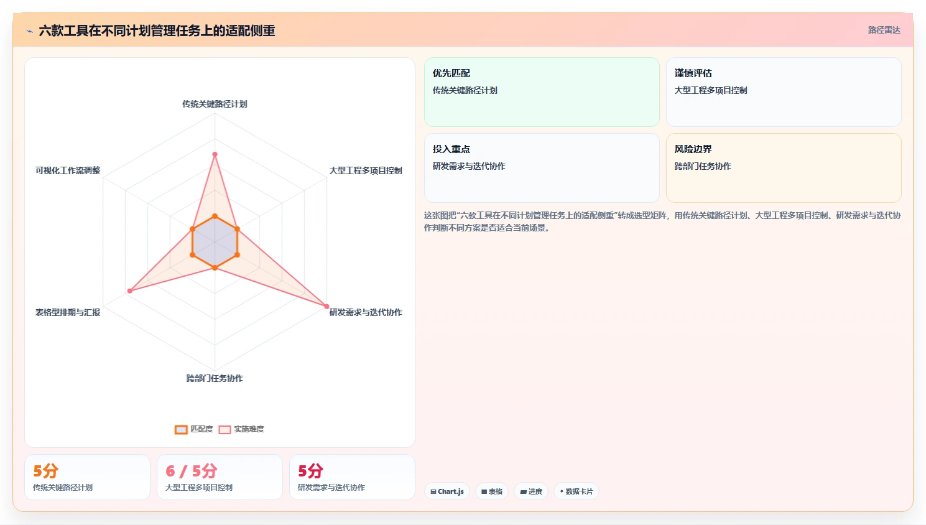The width and height of the screenshot is (926, 525).
Task: Click the 可视化工作流调整 radar axis label
Action: coord(68,170)
